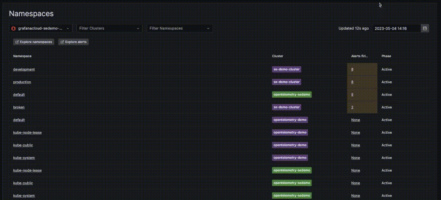This screenshot has height=200, width=441.
Task: Click None alerts for kube-public on opentelemetry-sedemo
Action: pos(355,183)
